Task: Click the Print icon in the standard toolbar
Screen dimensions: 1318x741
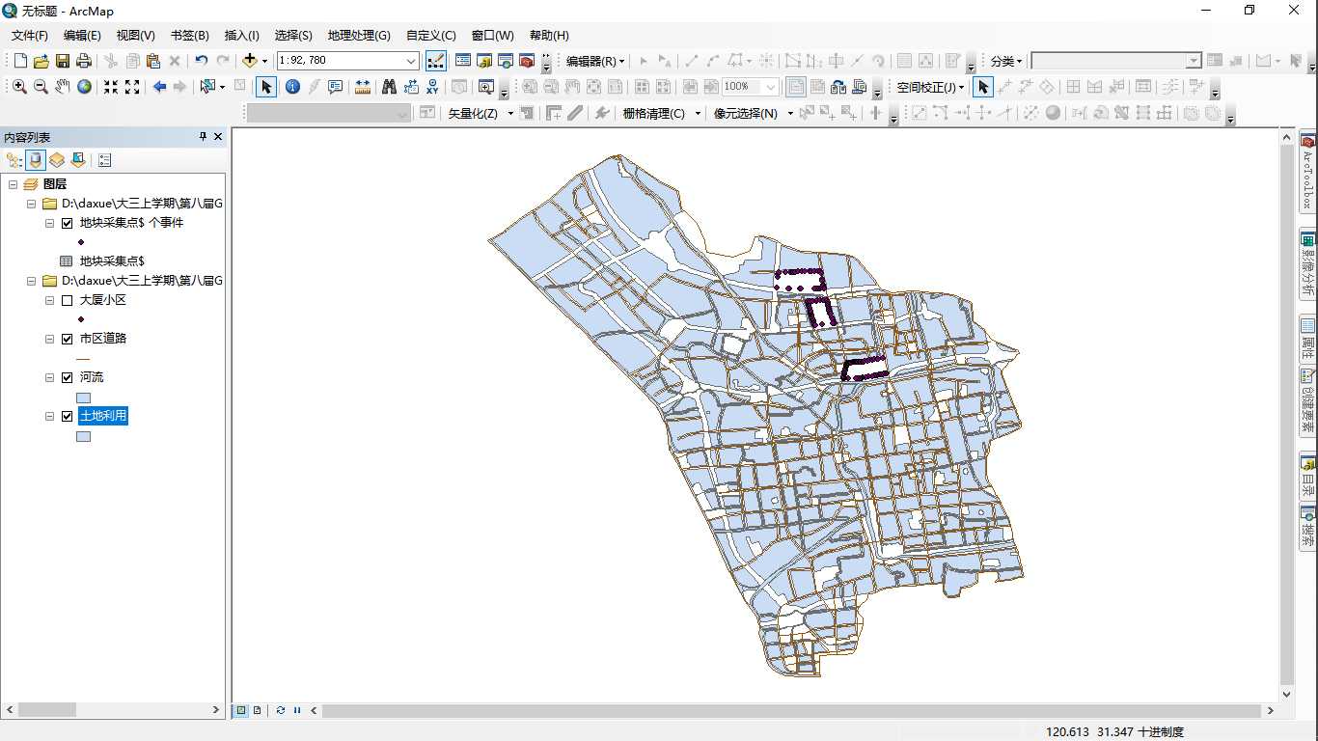Action: click(84, 61)
